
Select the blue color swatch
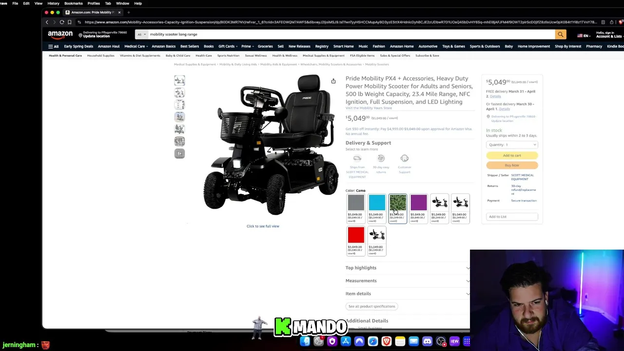pos(377,209)
